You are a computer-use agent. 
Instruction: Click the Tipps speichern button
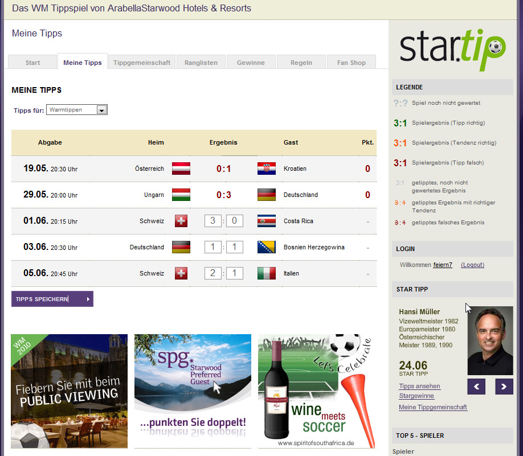click(x=52, y=299)
